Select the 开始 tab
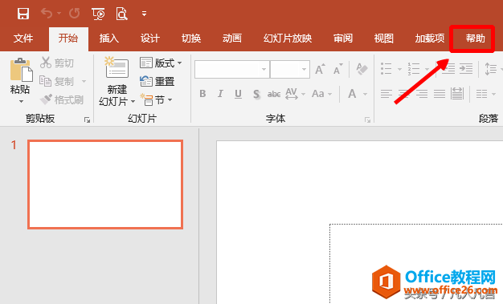Image resolution: width=503 pixels, height=304 pixels. click(68, 39)
